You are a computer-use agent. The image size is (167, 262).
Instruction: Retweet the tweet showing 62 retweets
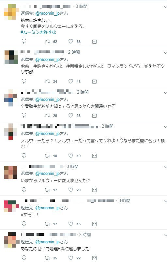click(47, 42)
